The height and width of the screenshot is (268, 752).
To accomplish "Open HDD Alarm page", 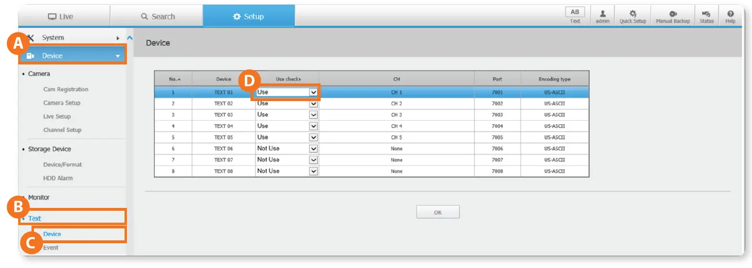I will point(58,178).
